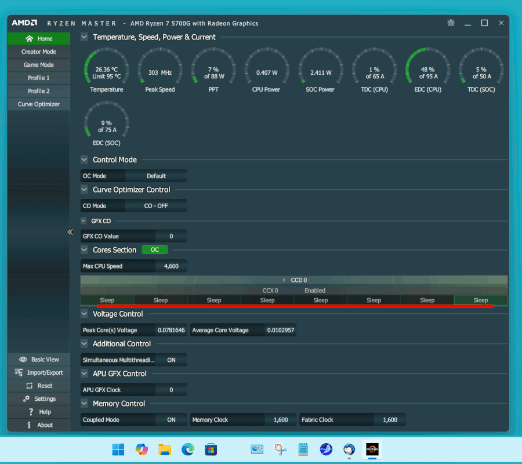Click the EDC (CPU) gauge

pyautogui.click(x=428, y=71)
